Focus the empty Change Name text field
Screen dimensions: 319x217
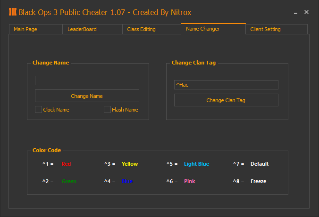tap(87, 80)
